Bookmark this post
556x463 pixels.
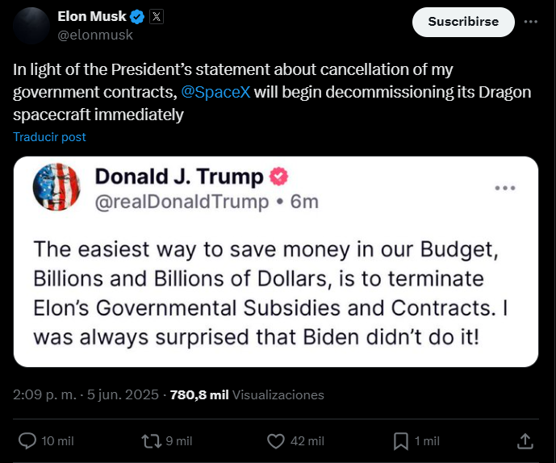400,440
